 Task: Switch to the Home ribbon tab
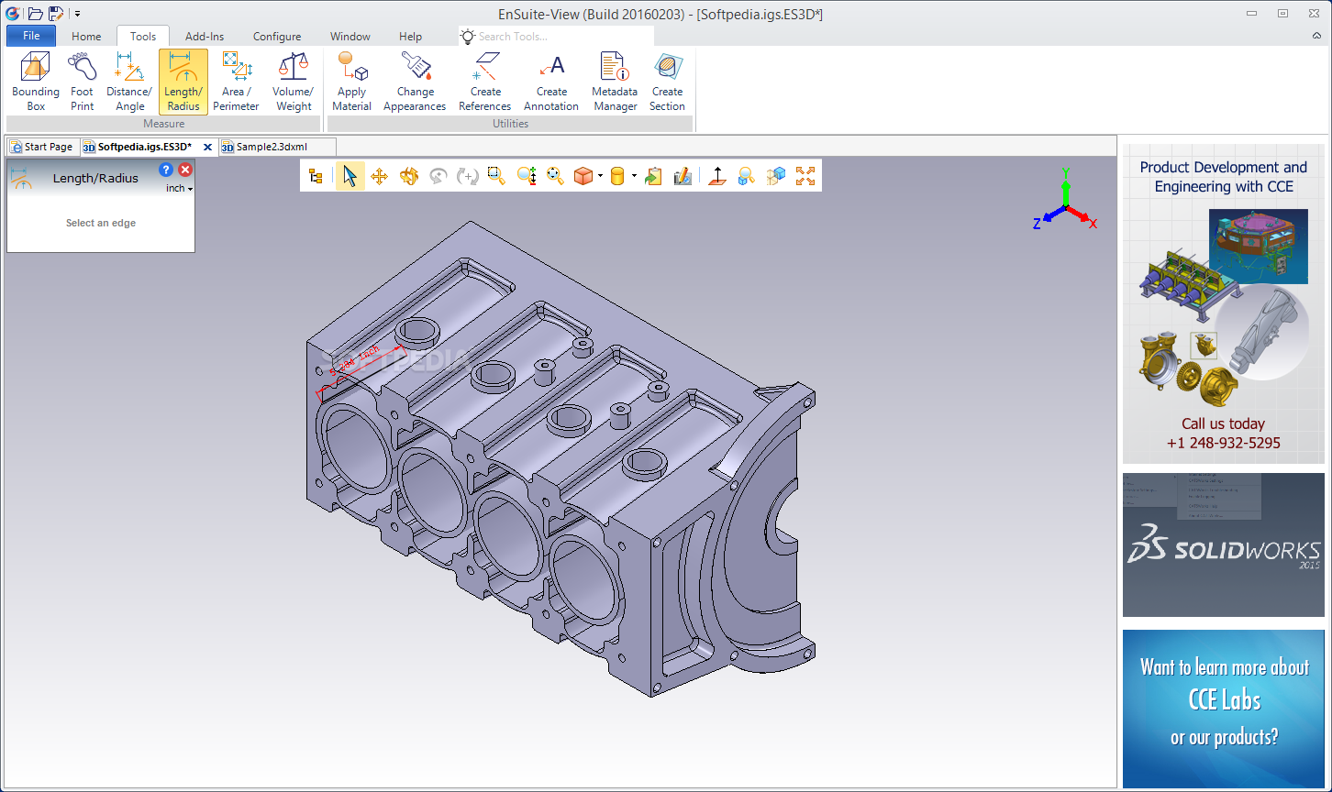tap(86, 37)
